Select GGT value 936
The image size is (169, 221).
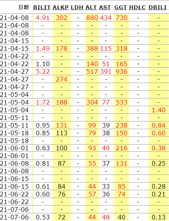pos(122,71)
